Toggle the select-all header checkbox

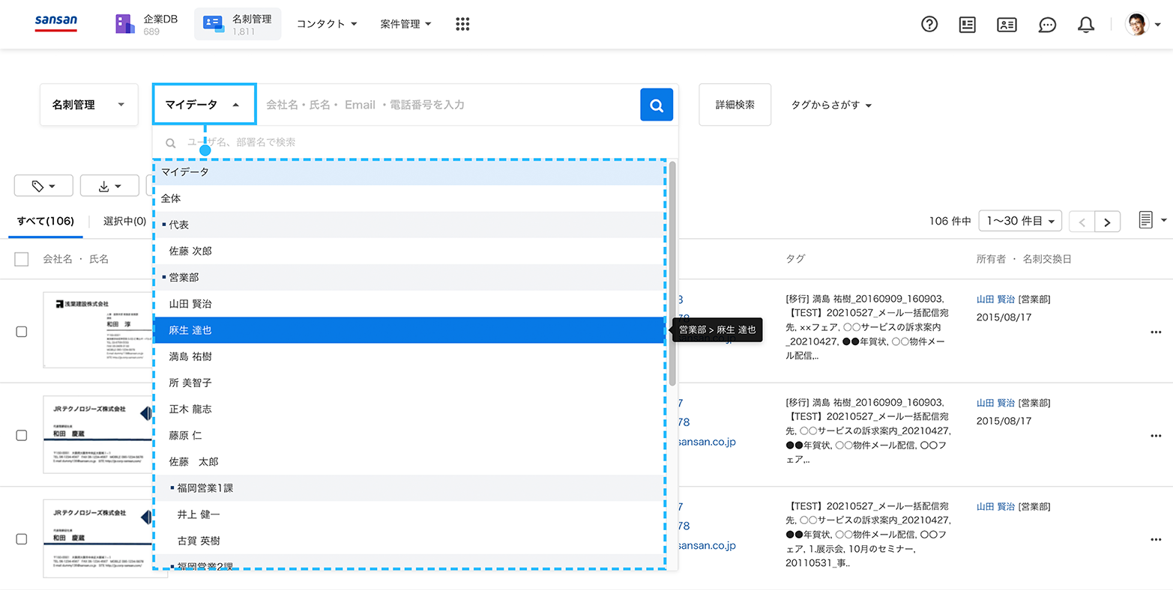pyautogui.click(x=22, y=259)
